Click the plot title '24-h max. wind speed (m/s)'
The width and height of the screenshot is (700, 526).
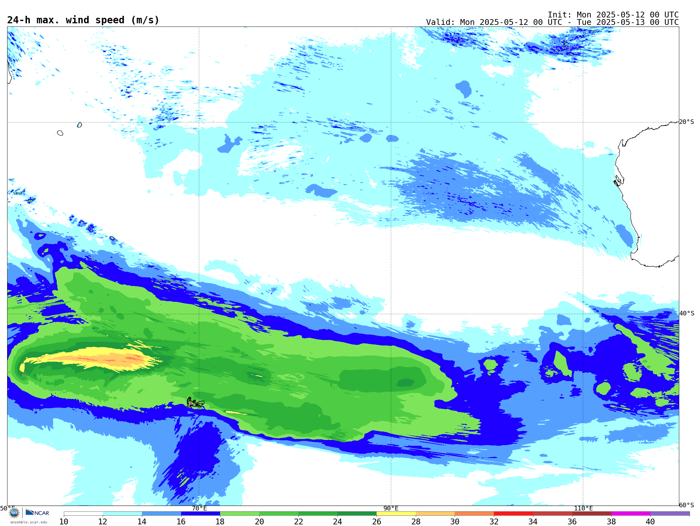tap(83, 20)
